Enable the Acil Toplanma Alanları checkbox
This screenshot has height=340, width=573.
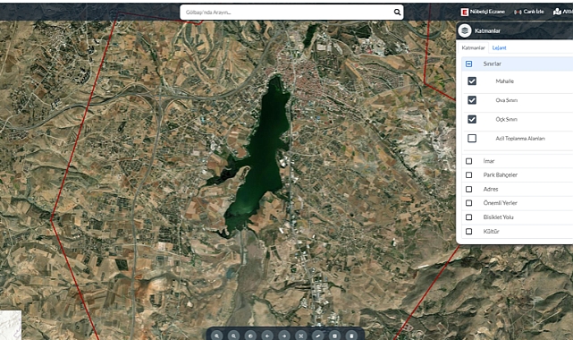(x=472, y=138)
